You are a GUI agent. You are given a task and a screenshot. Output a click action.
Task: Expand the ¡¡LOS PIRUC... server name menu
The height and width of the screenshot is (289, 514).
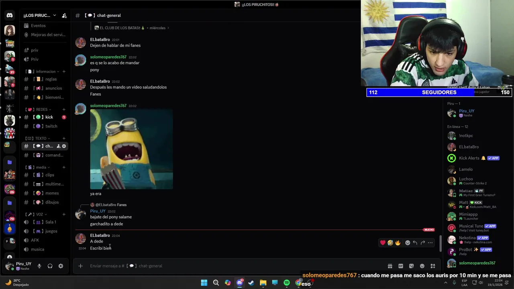40,15
